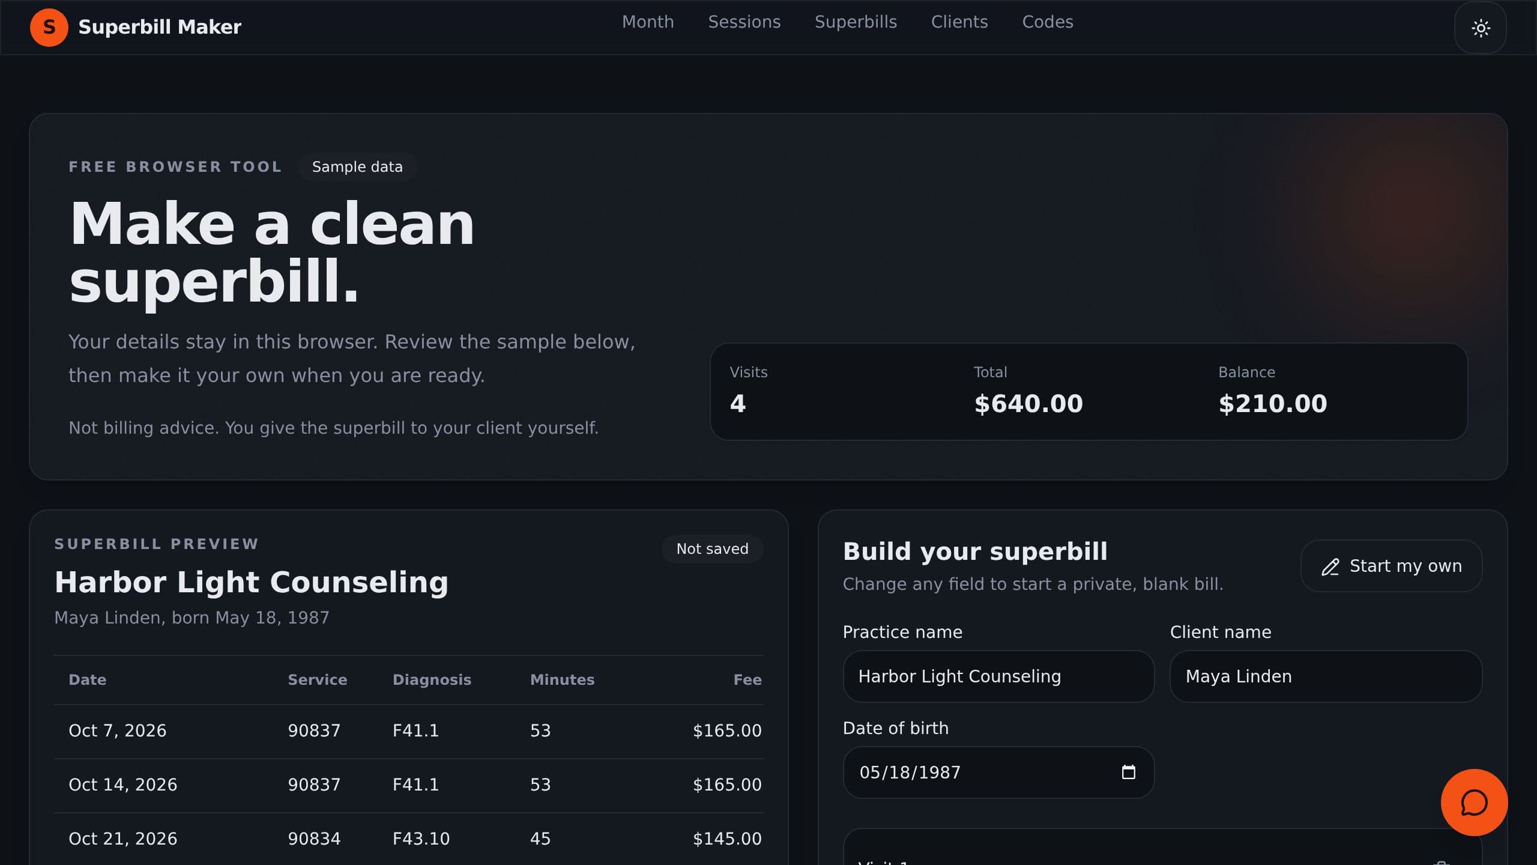Click the Service column header
1537x865 pixels.
[x=318, y=680]
